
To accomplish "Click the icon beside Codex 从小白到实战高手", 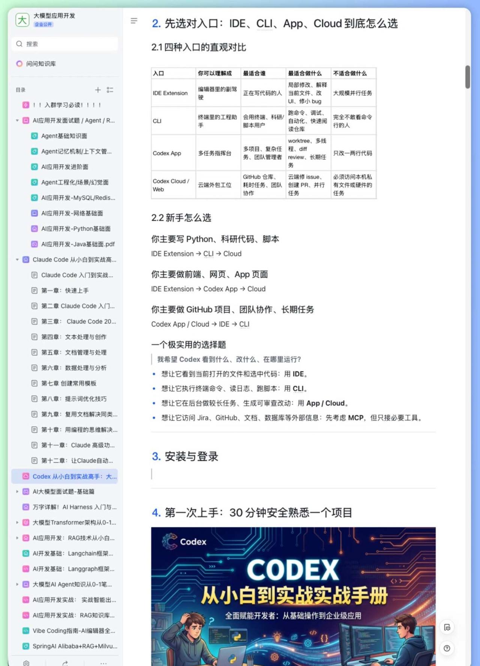I will pos(26,476).
